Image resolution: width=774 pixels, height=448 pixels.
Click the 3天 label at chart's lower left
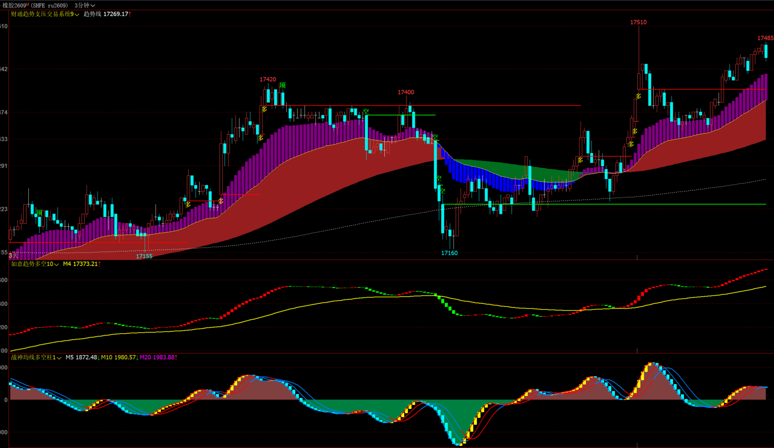coord(13,255)
